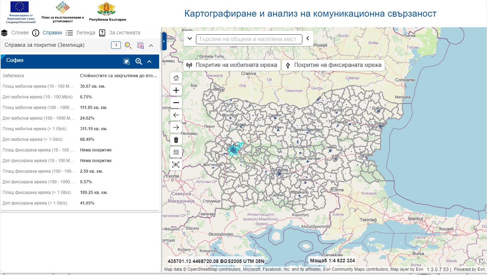The image size is (487, 275).
Task: Switch to the Справки tab
Action: coord(52,33)
